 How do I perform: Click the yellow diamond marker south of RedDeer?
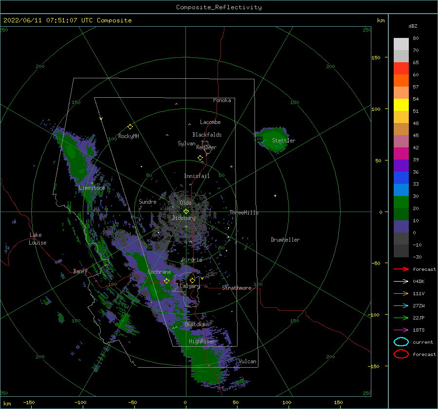201,158
